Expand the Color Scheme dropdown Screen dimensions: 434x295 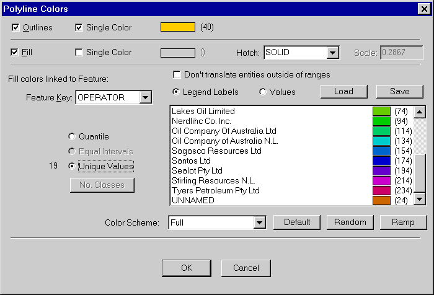click(259, 222)
